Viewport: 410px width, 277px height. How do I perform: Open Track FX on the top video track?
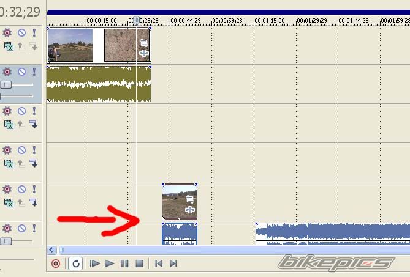point(7,33)
